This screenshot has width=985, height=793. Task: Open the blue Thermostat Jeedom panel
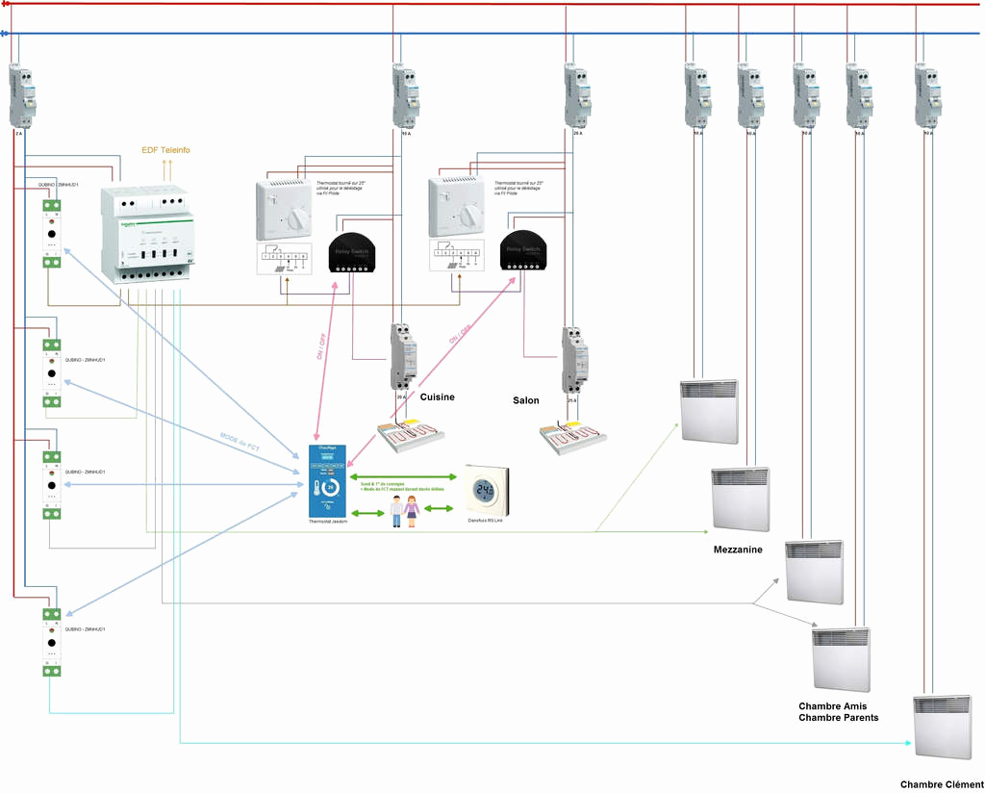tap(327, 480)
